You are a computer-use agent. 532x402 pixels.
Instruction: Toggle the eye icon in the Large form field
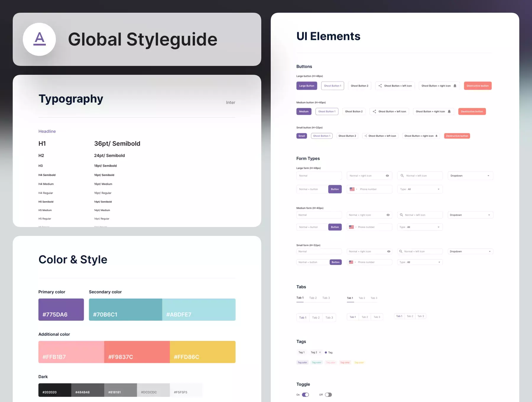(387, 176)
